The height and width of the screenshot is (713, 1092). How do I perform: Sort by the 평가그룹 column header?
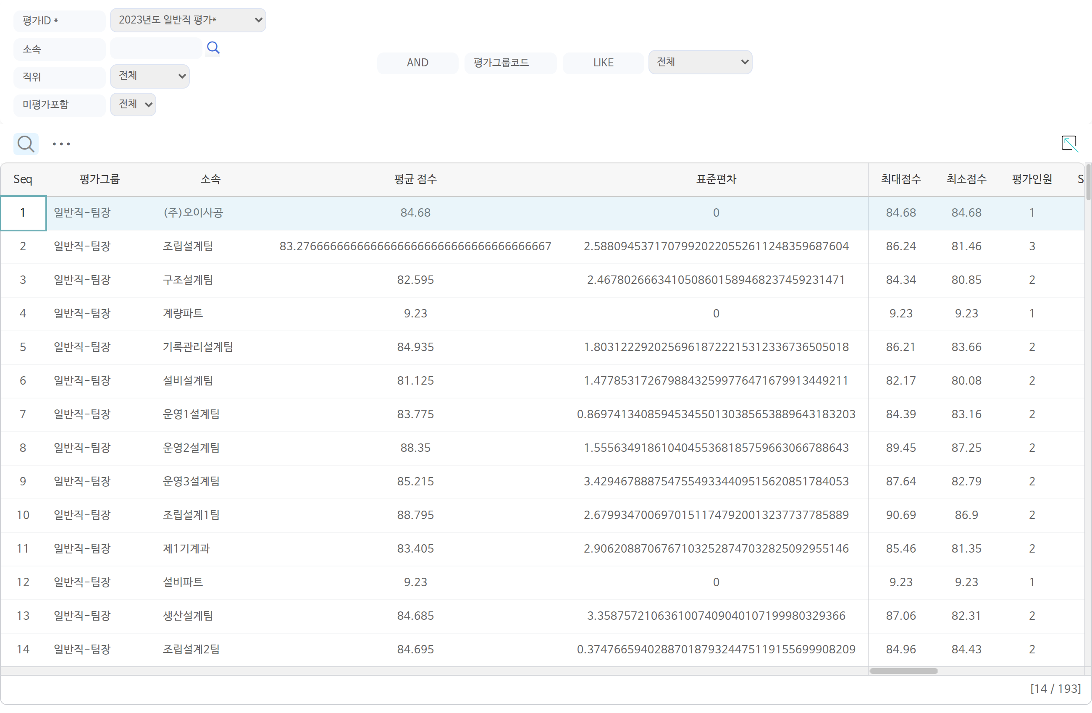pyautogui.click(x=100, y=179)
